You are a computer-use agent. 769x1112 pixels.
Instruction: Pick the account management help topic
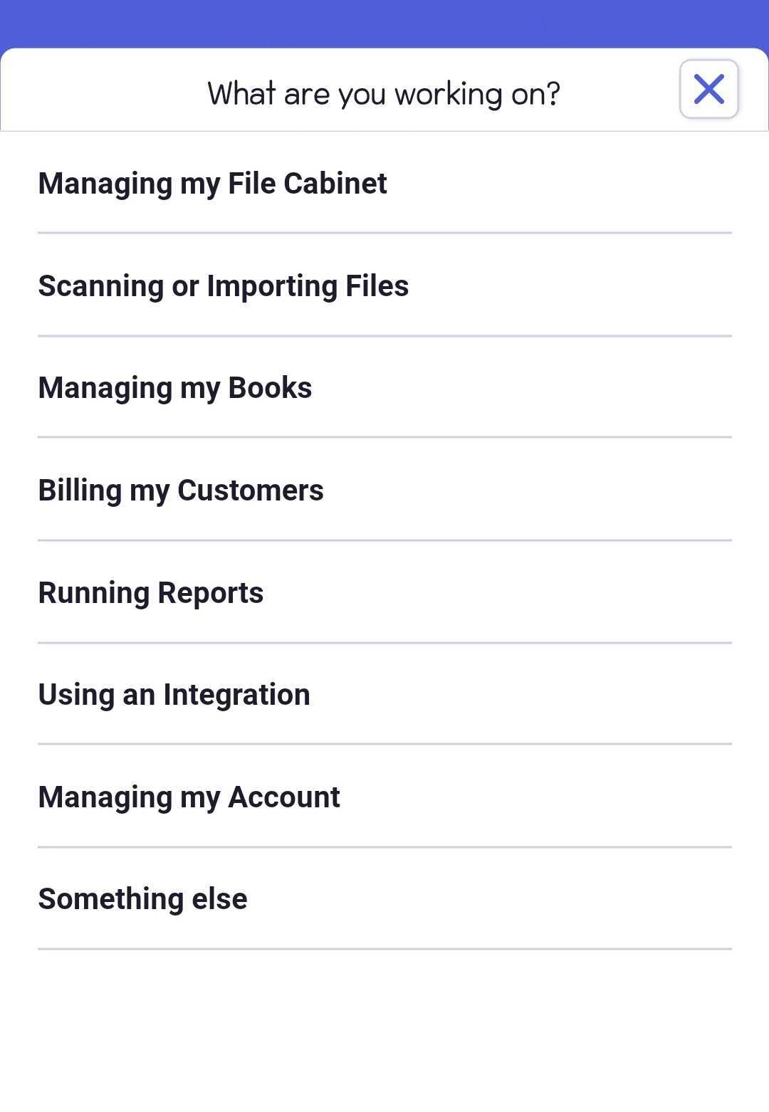[x=384, y=797]
